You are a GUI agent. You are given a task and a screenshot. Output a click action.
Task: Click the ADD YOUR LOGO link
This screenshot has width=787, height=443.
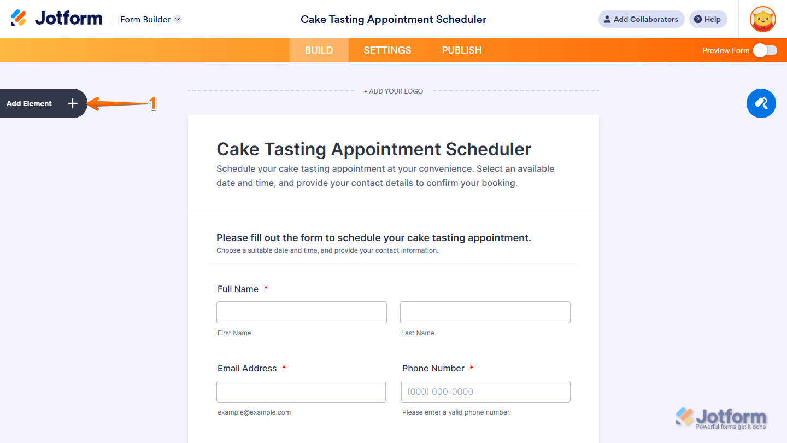coord(393,91)
